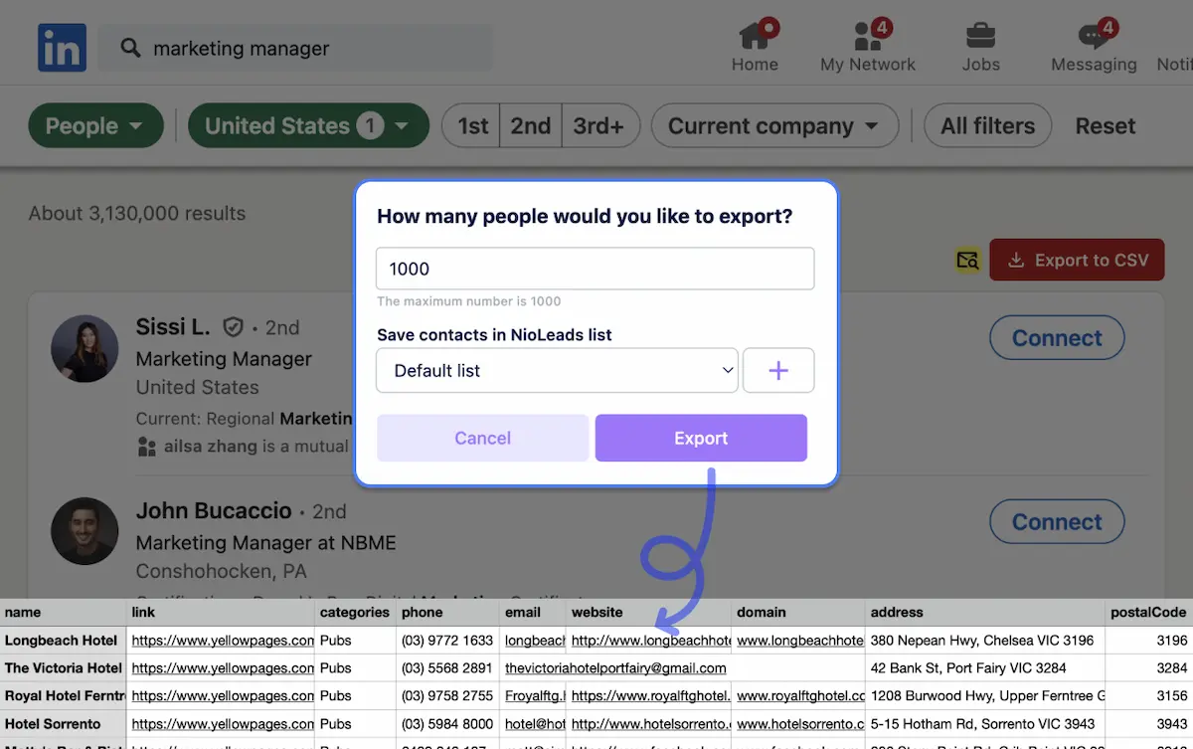This screenshot has height=749, width=1193.
Task: Open All filters panel
Action: [988, 125]
